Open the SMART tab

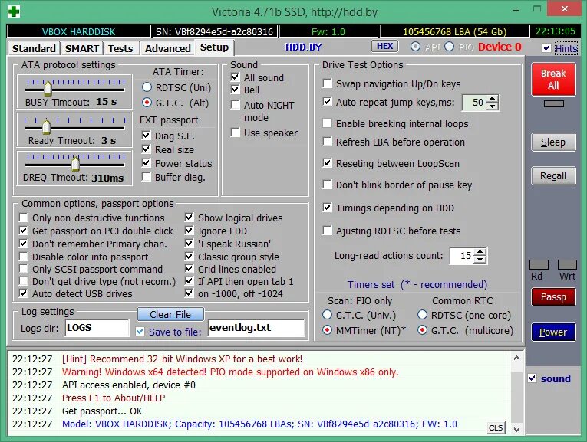point(81,48)
